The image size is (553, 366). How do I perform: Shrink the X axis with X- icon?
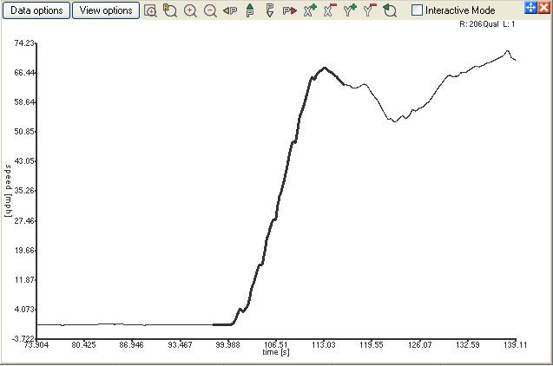click(x=329, y=11)
